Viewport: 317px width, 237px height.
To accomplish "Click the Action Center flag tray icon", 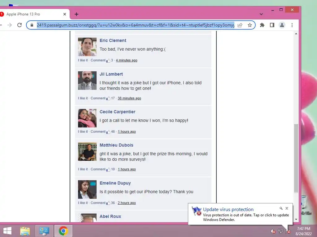I will click(288, 231).
